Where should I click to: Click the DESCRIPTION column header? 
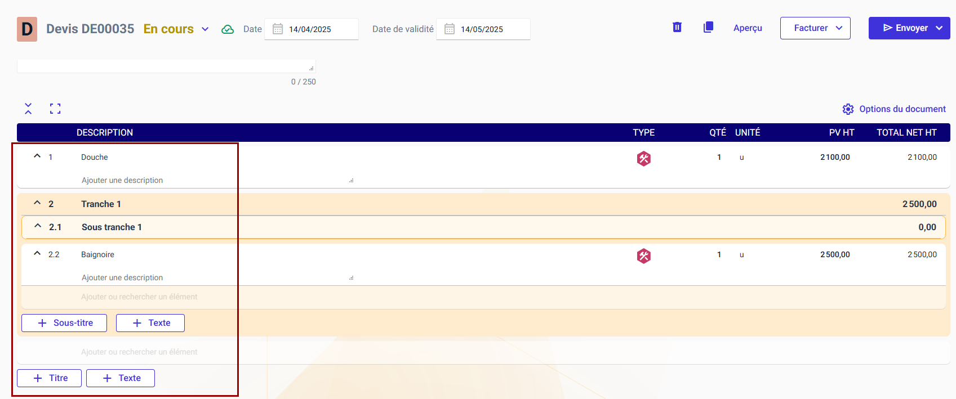(105, 132)
